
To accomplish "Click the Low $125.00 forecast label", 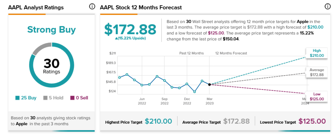I will tap(317, 97).
